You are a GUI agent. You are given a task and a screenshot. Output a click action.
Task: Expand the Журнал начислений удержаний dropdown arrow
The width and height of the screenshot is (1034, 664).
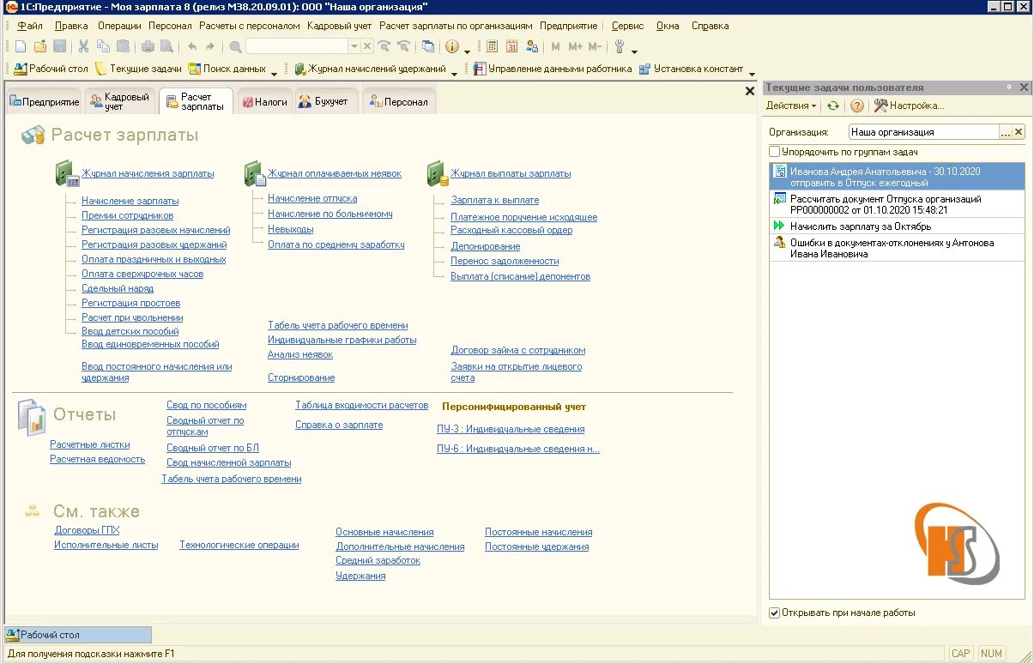pos(454,72)
